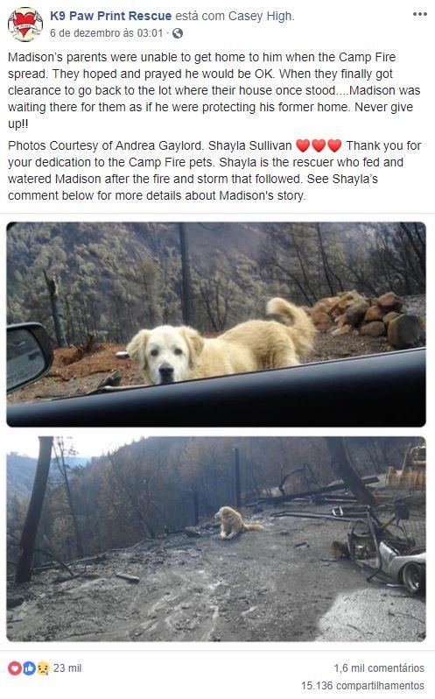Screen dimensions: 435x699
Task: View the 15.136 compartilhamentos shares
Action: [362, 685]
